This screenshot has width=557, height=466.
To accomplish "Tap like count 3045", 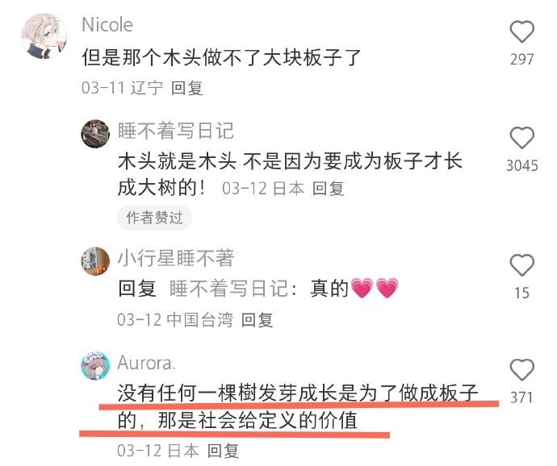I will click(521, 166).
